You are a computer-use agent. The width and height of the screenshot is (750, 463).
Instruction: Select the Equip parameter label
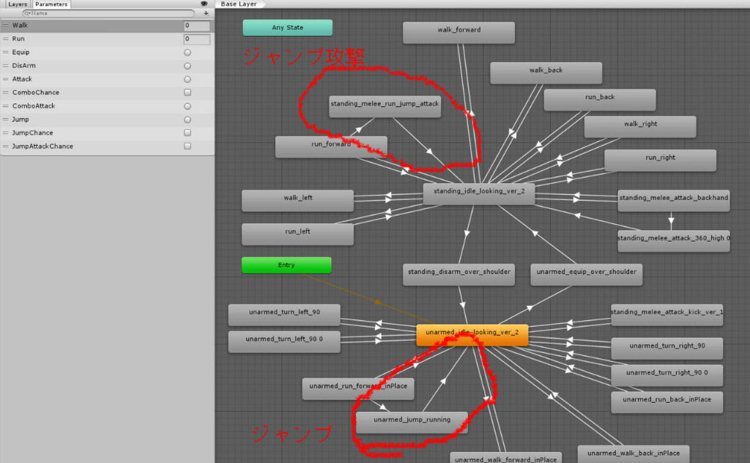tap(21, 52)
